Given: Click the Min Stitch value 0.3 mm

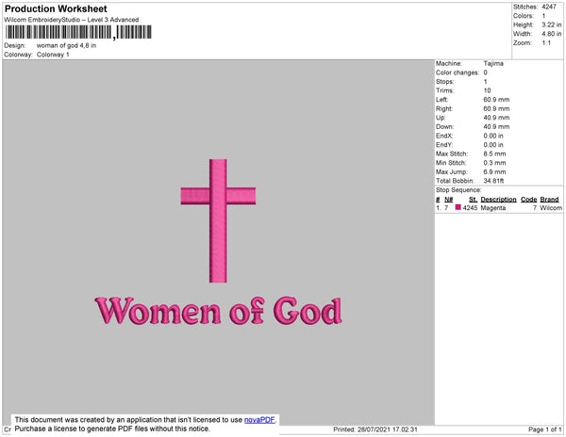Looking at the screenshot, I should tap(494, 163).
